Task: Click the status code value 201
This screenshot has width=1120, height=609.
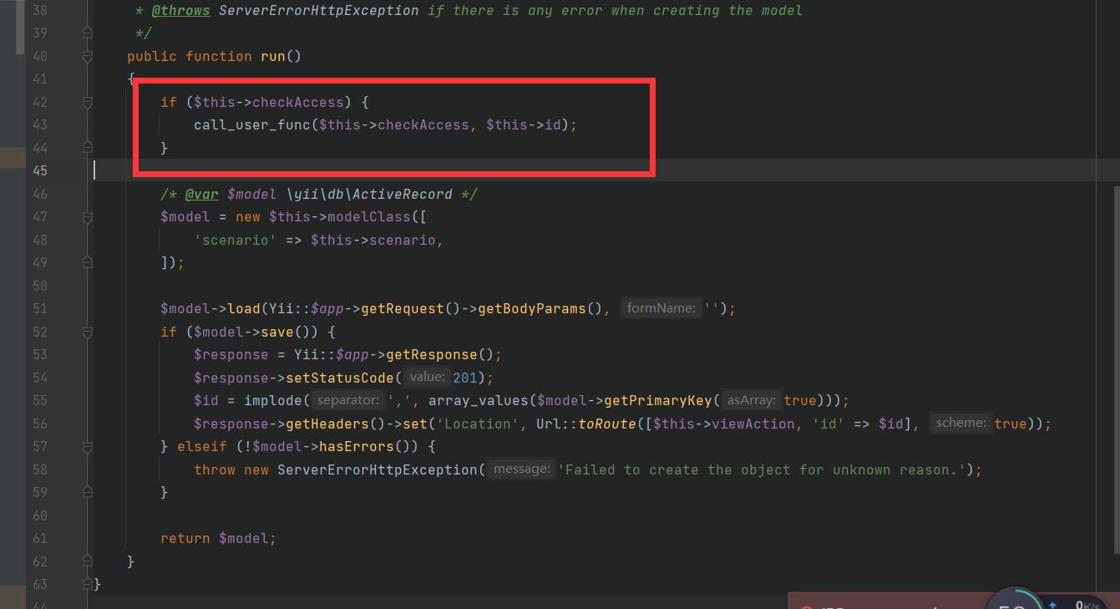Action: [465, 378]
